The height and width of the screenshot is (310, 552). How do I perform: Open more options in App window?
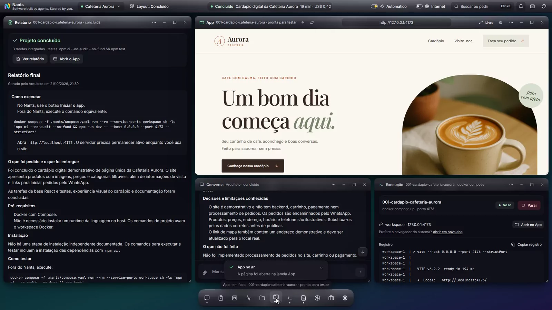click(511, 22)
